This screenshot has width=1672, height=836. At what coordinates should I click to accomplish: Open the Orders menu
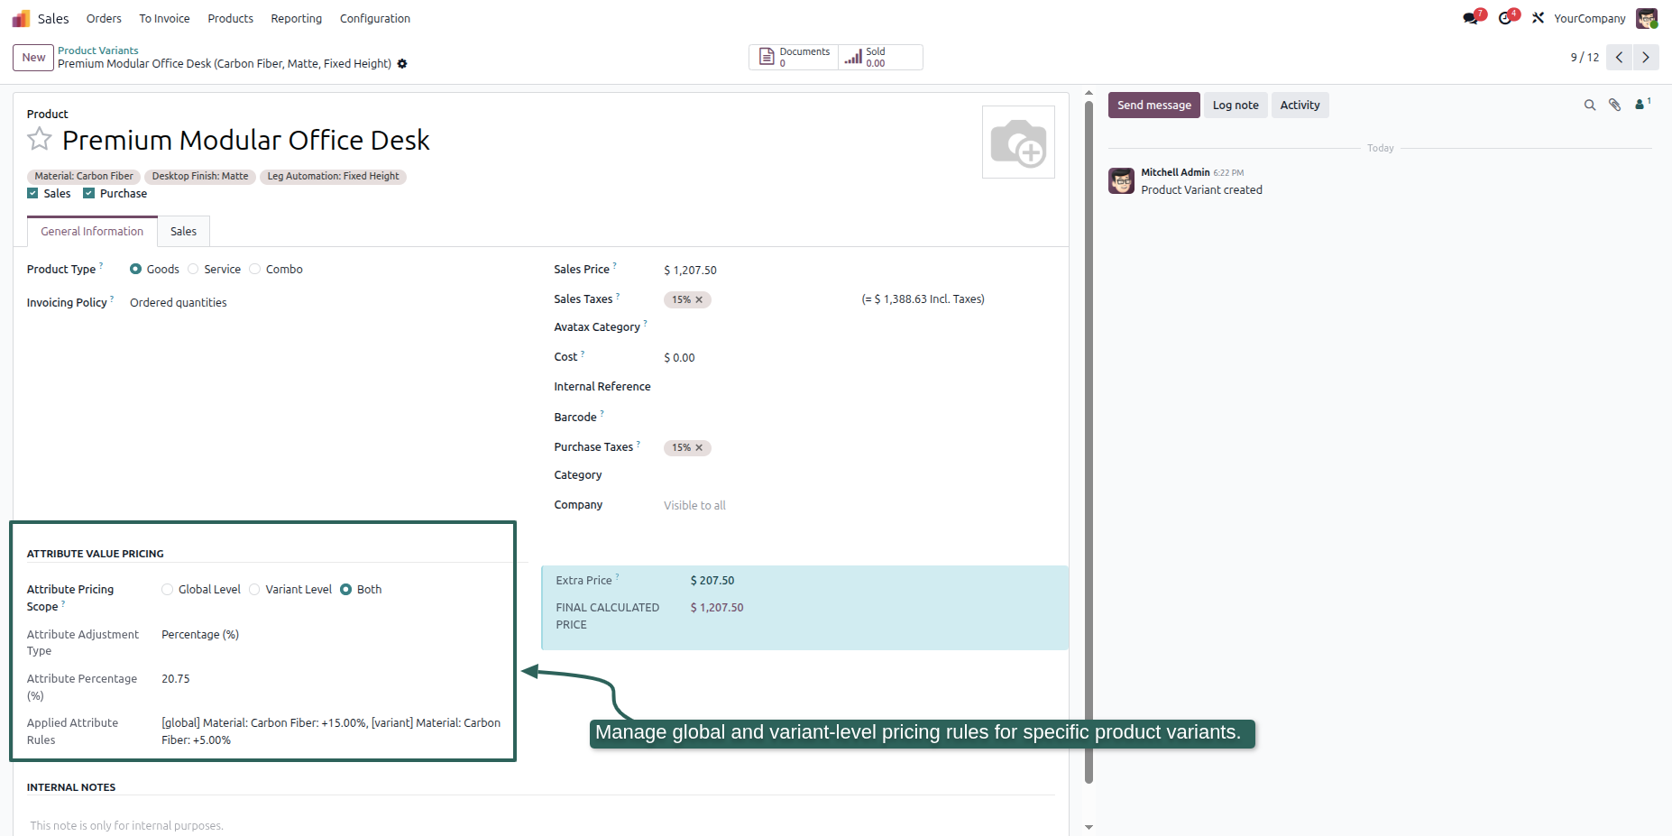coord(104,18)
